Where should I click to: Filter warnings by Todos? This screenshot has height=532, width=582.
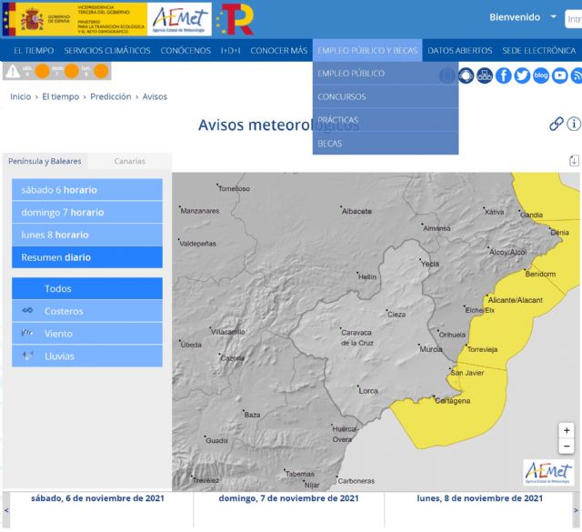click(87, 288)
